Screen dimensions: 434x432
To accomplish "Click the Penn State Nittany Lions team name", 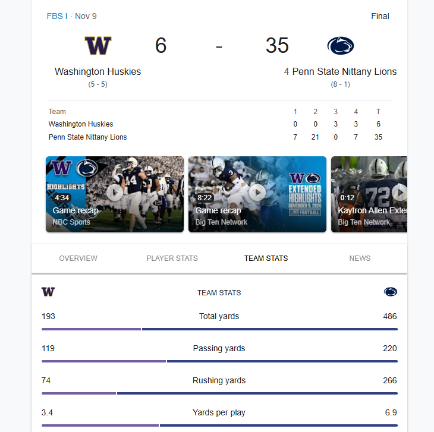I will 344,72.
